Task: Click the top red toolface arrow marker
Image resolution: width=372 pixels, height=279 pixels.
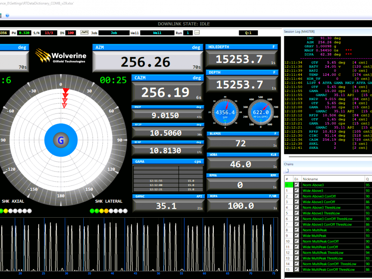Action: coord(66,91)
